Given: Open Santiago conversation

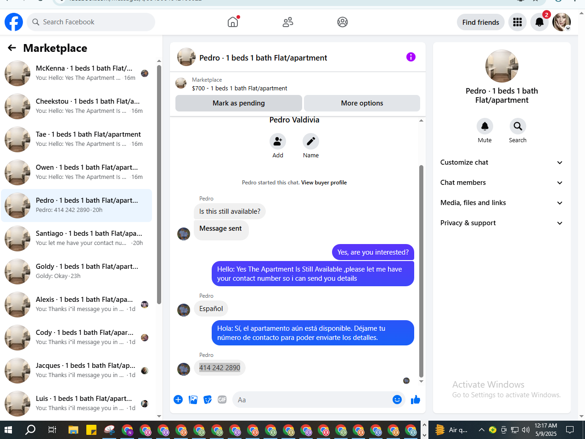Looking at the screenshot, I should (x=77, y=239).
